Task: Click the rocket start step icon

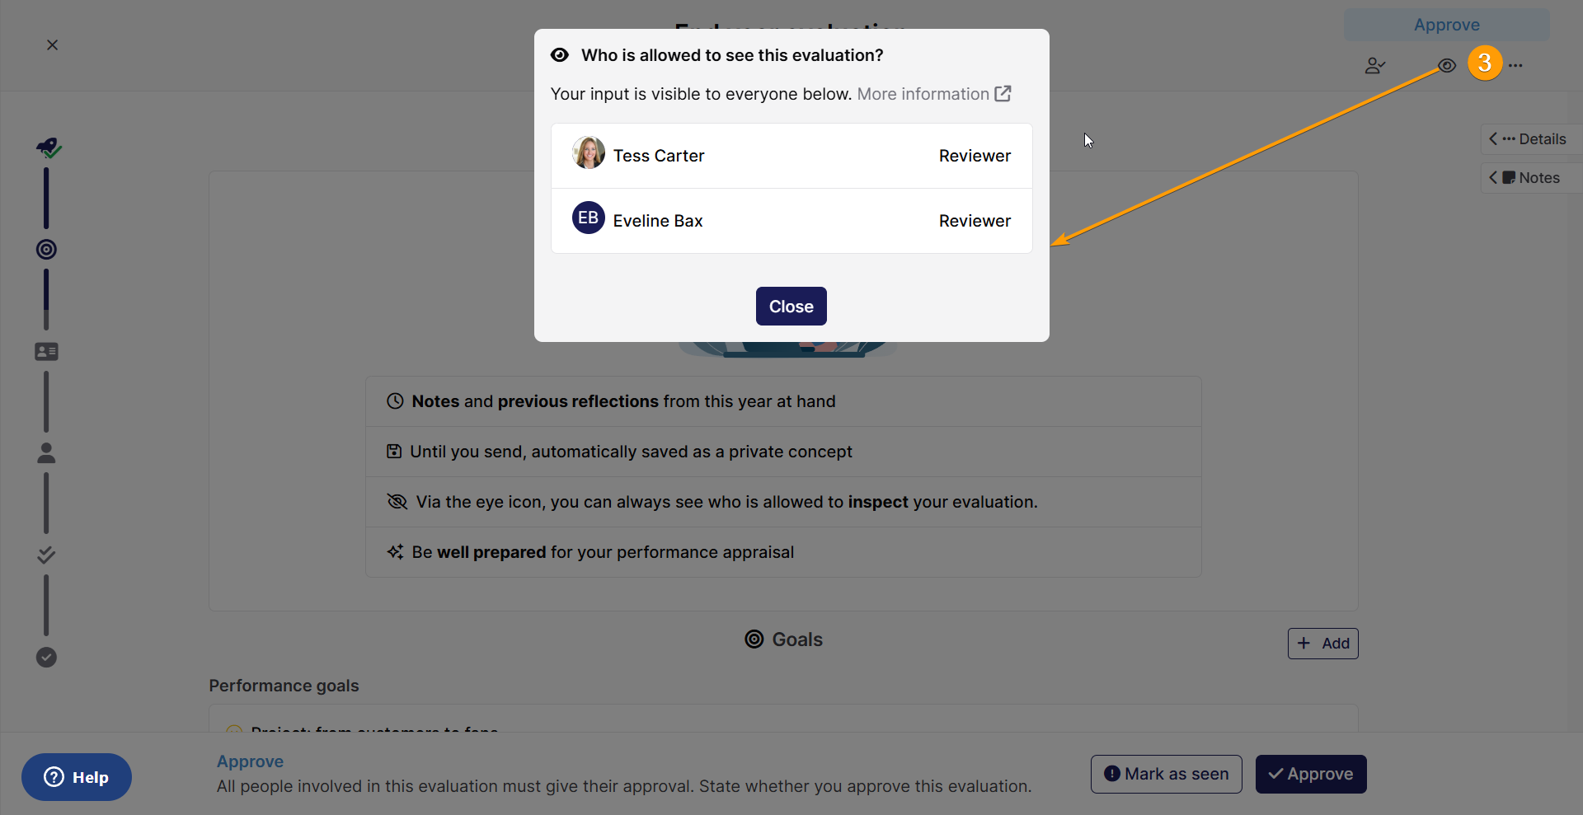Action: coord(48,148)
